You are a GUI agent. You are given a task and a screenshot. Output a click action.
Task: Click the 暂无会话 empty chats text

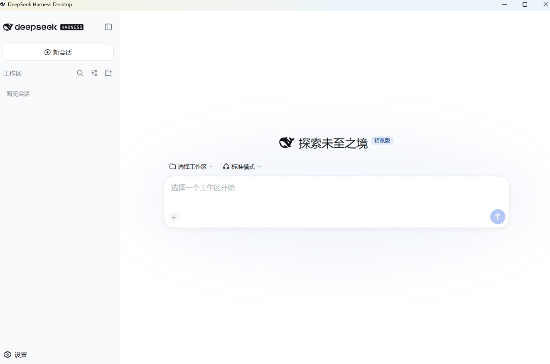pos(18,94)
